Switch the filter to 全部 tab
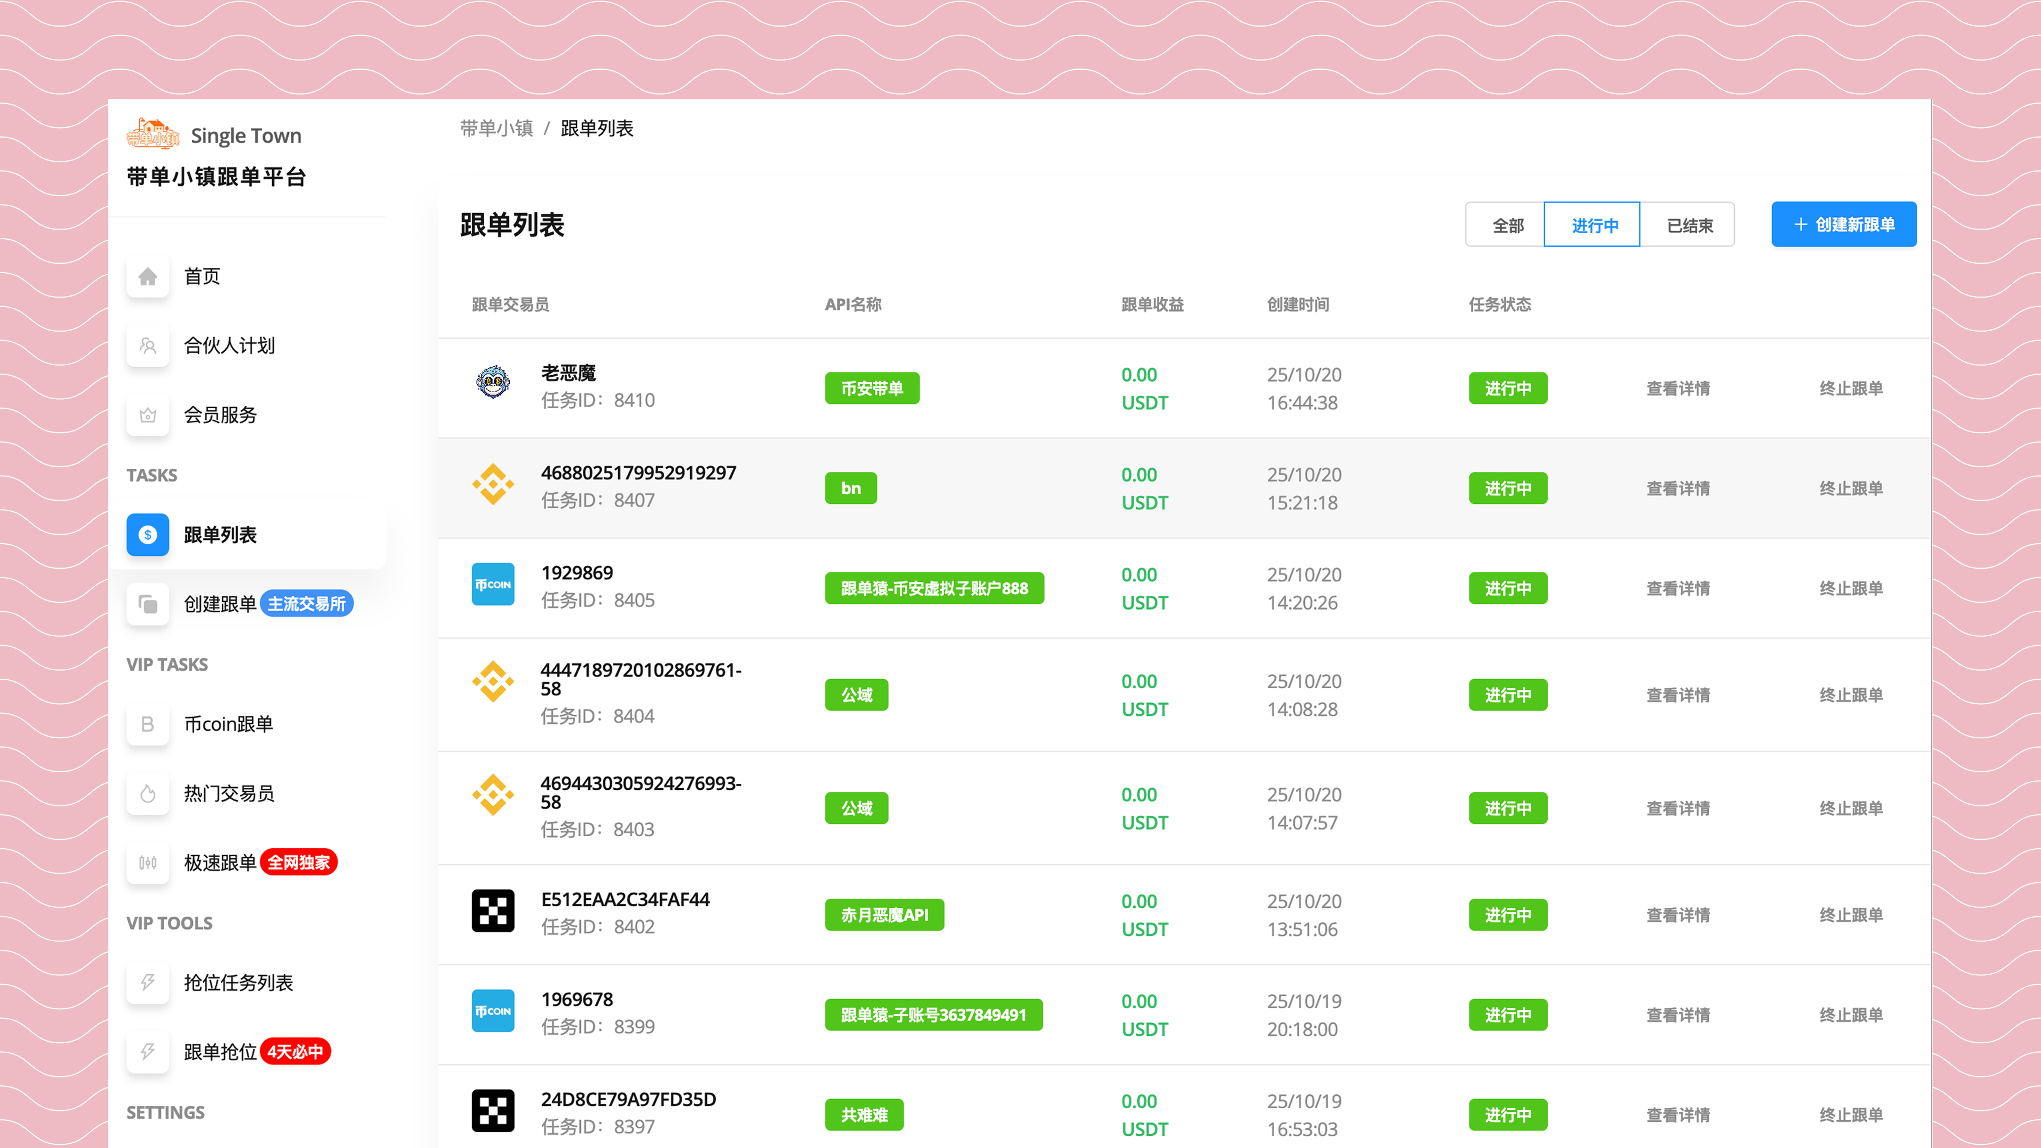This screenshot has height=1148, width=2041. pos(1507,225)
